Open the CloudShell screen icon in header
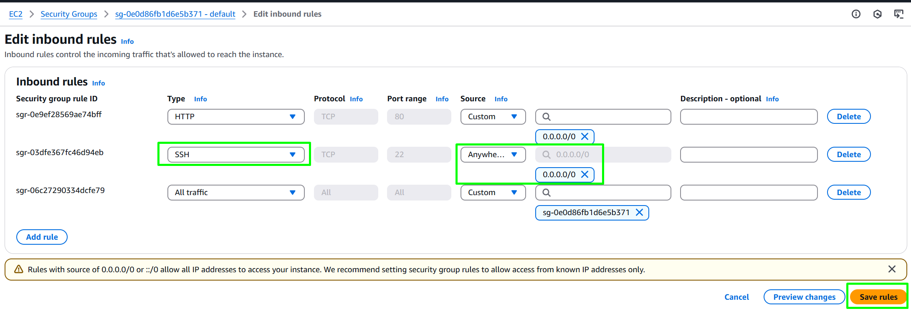911x316 pixels. 898,14
